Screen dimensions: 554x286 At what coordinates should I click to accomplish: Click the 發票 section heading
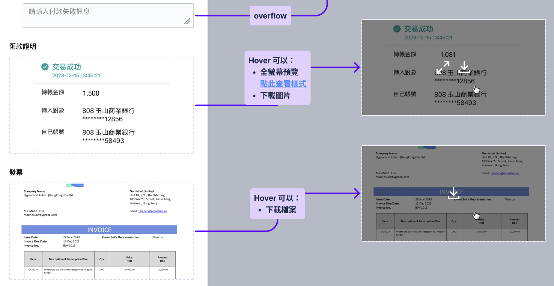(16, 172)
